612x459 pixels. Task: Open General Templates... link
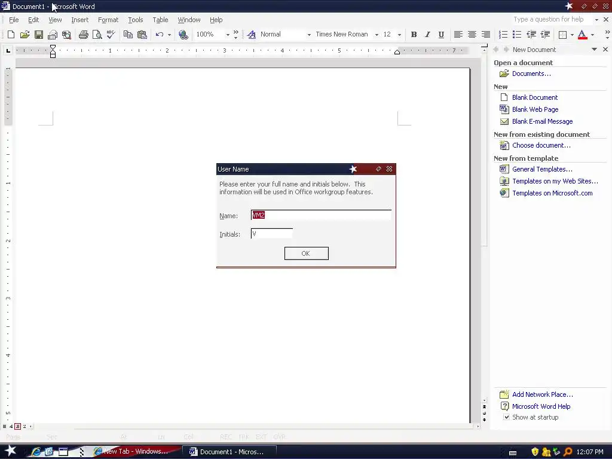click(542, 169)
